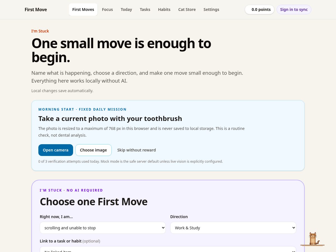Click the pixel cat mascot icon
Viewport: 336px width, 252px height.
click(x=312, y=239)
